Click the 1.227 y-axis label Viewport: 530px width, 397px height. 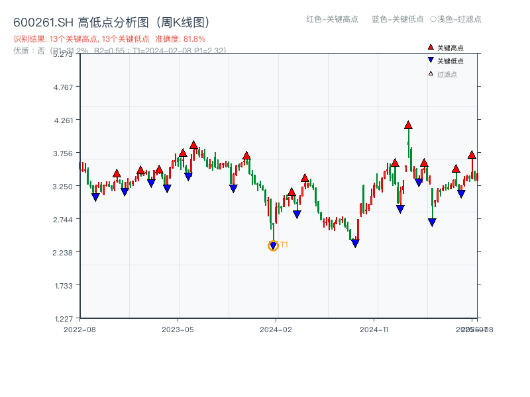pos(64,319)
